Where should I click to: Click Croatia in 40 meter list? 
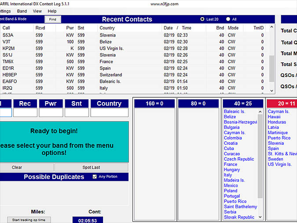[x=231, y=143]
